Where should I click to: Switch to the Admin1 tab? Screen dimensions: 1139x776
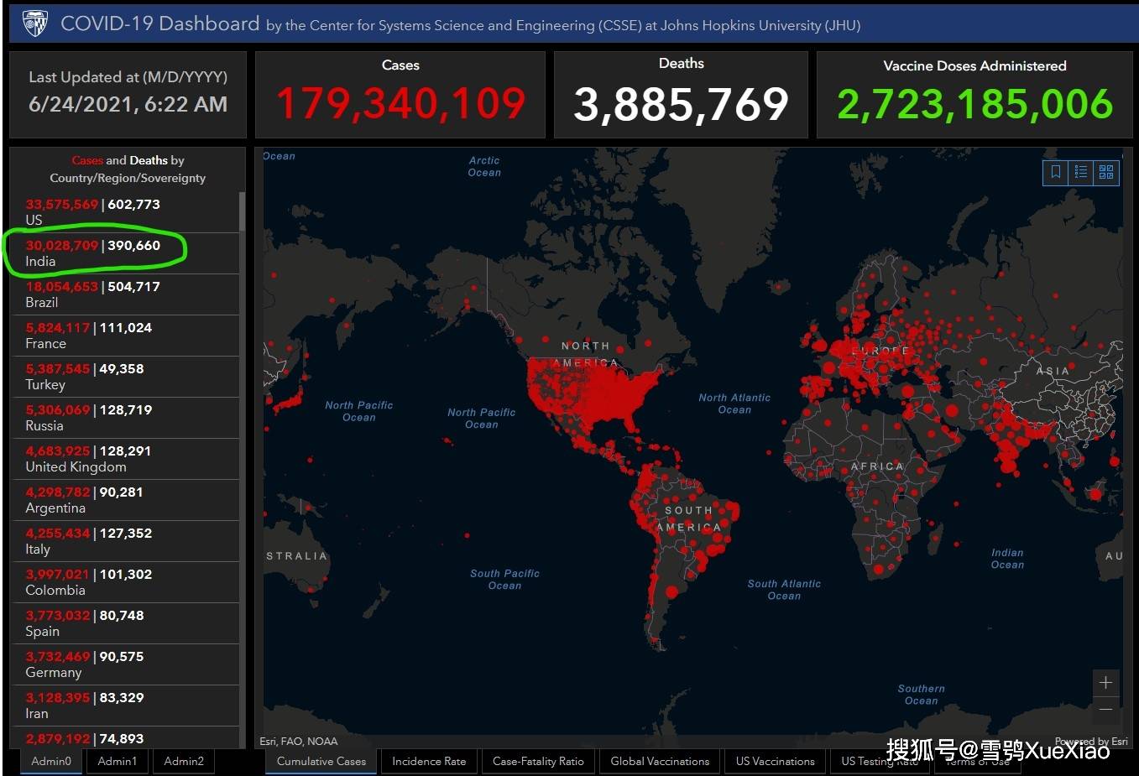[x=117, y=761]
